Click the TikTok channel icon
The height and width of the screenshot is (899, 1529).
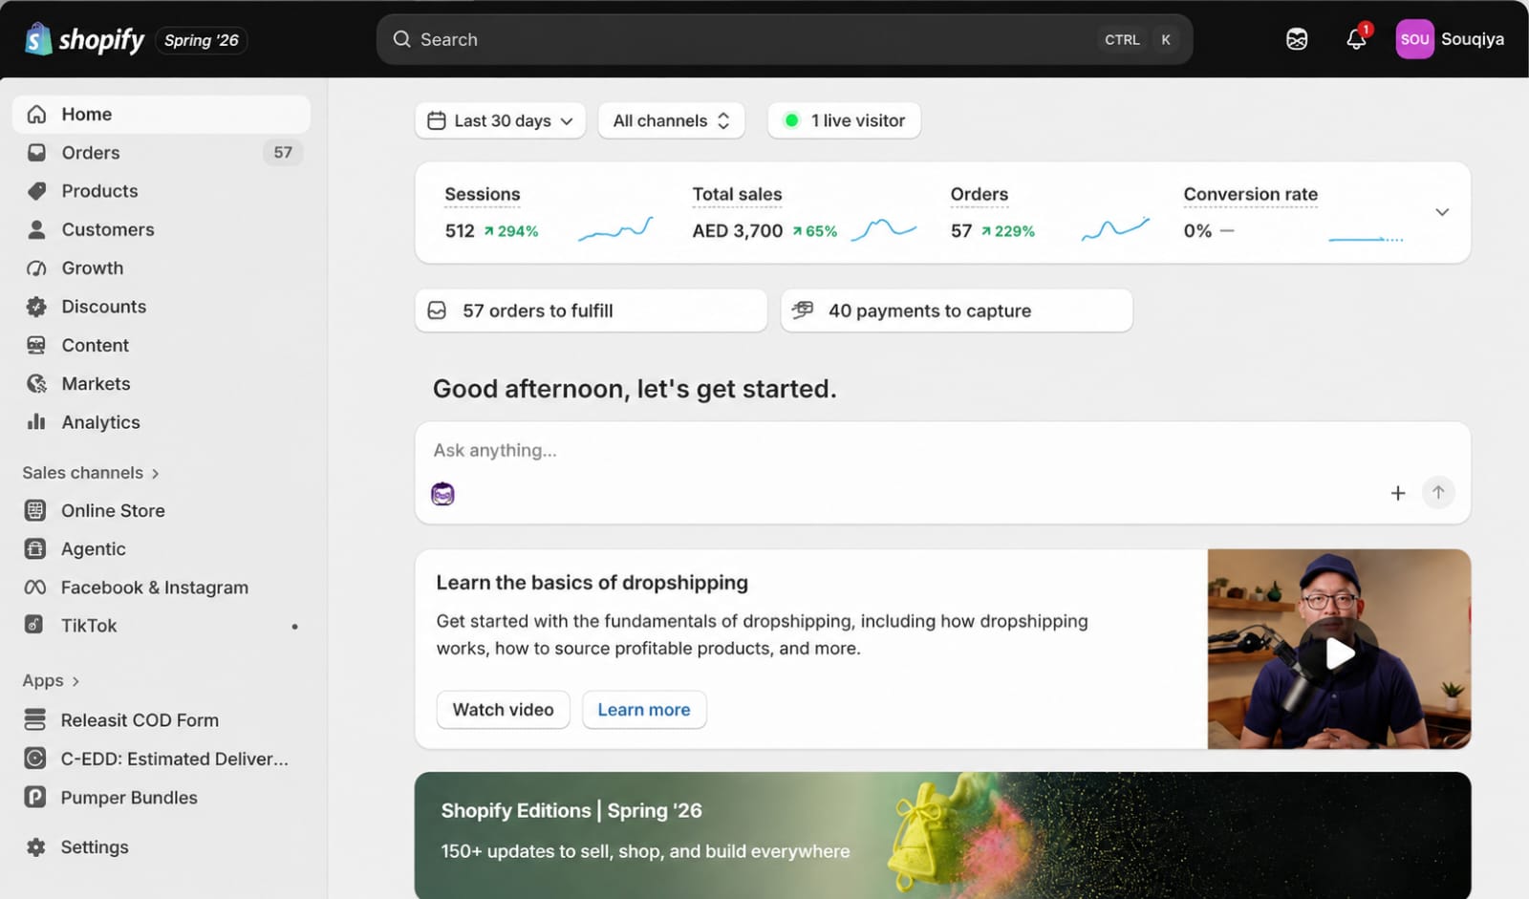(35, 626)
